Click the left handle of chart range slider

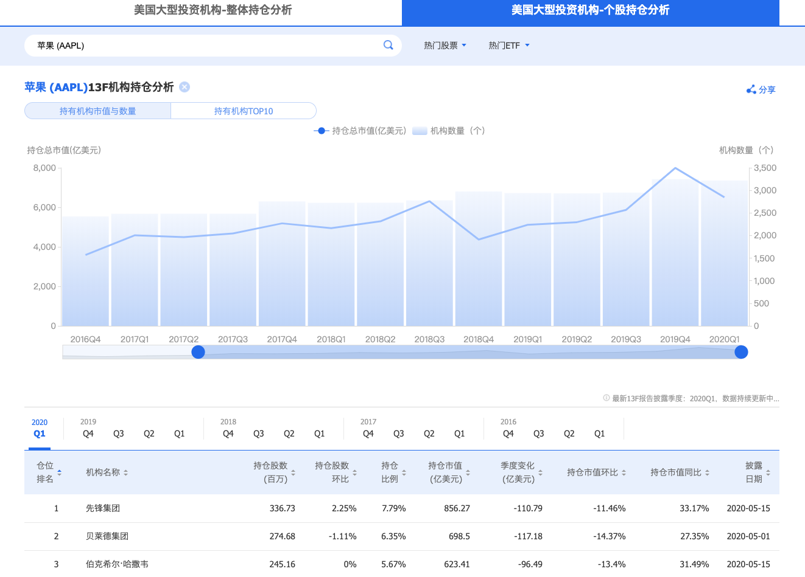[x=198, y=352]
